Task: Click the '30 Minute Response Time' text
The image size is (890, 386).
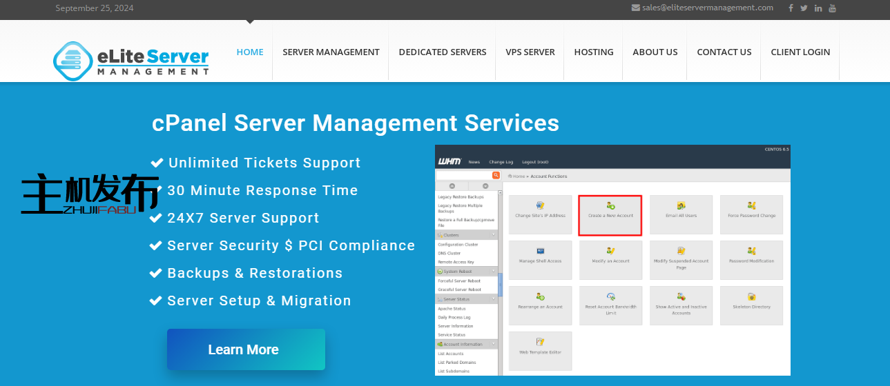Action: pyautogui.click(x=262, y=191)
